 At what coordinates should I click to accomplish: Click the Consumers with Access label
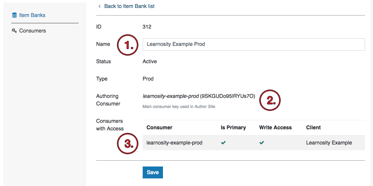pos(110,125)
